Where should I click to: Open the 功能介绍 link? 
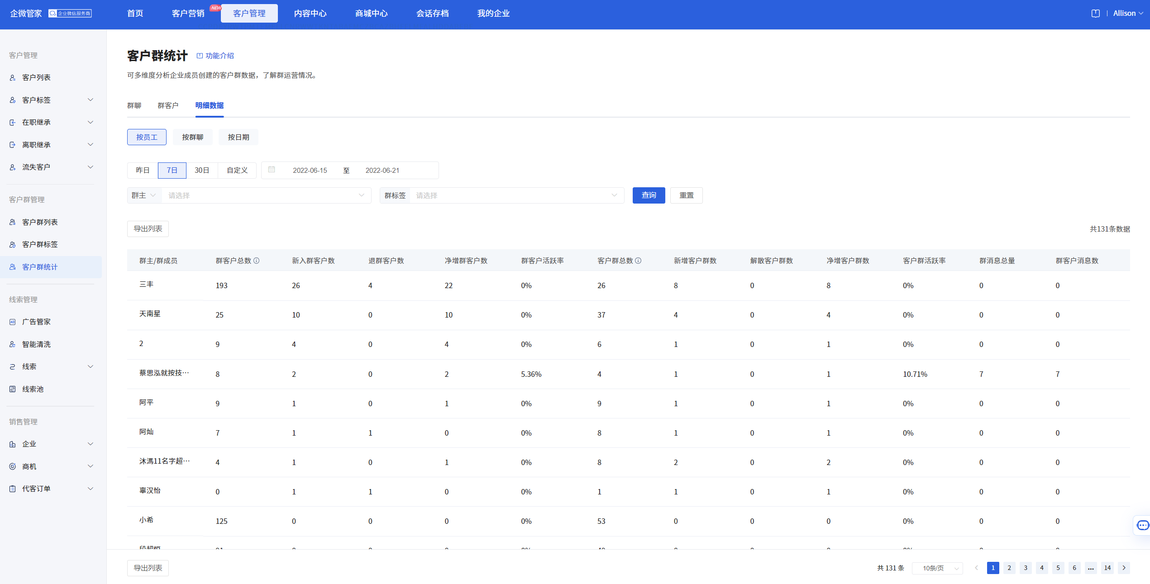point(215,56)
